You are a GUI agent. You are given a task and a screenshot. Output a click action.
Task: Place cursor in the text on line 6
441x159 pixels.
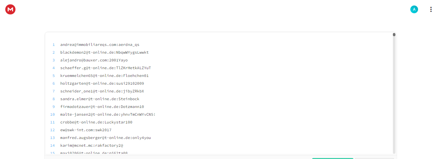pyautogui.click(x=102, y=83)
